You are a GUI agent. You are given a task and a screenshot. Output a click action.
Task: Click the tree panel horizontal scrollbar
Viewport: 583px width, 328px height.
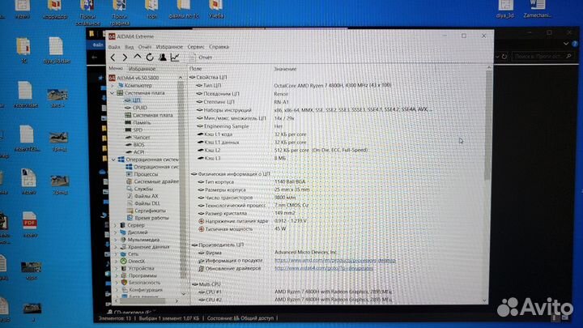pos(146,300)
